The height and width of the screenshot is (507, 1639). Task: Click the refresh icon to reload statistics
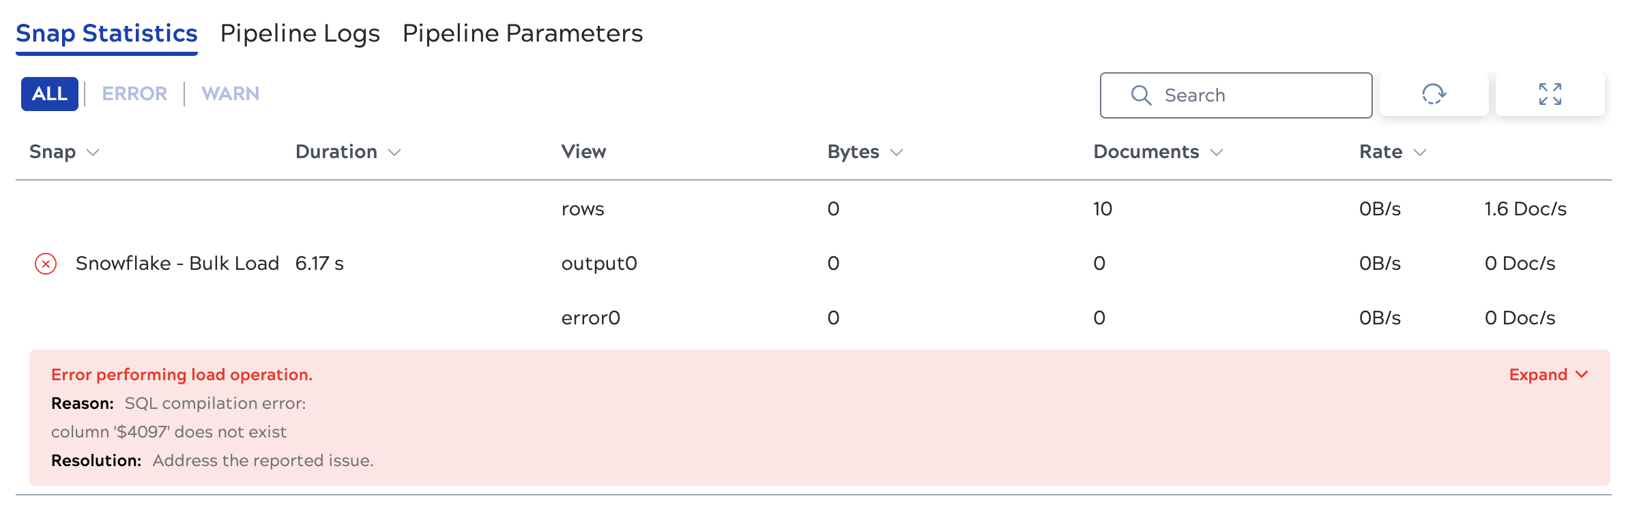point(1433,95)
